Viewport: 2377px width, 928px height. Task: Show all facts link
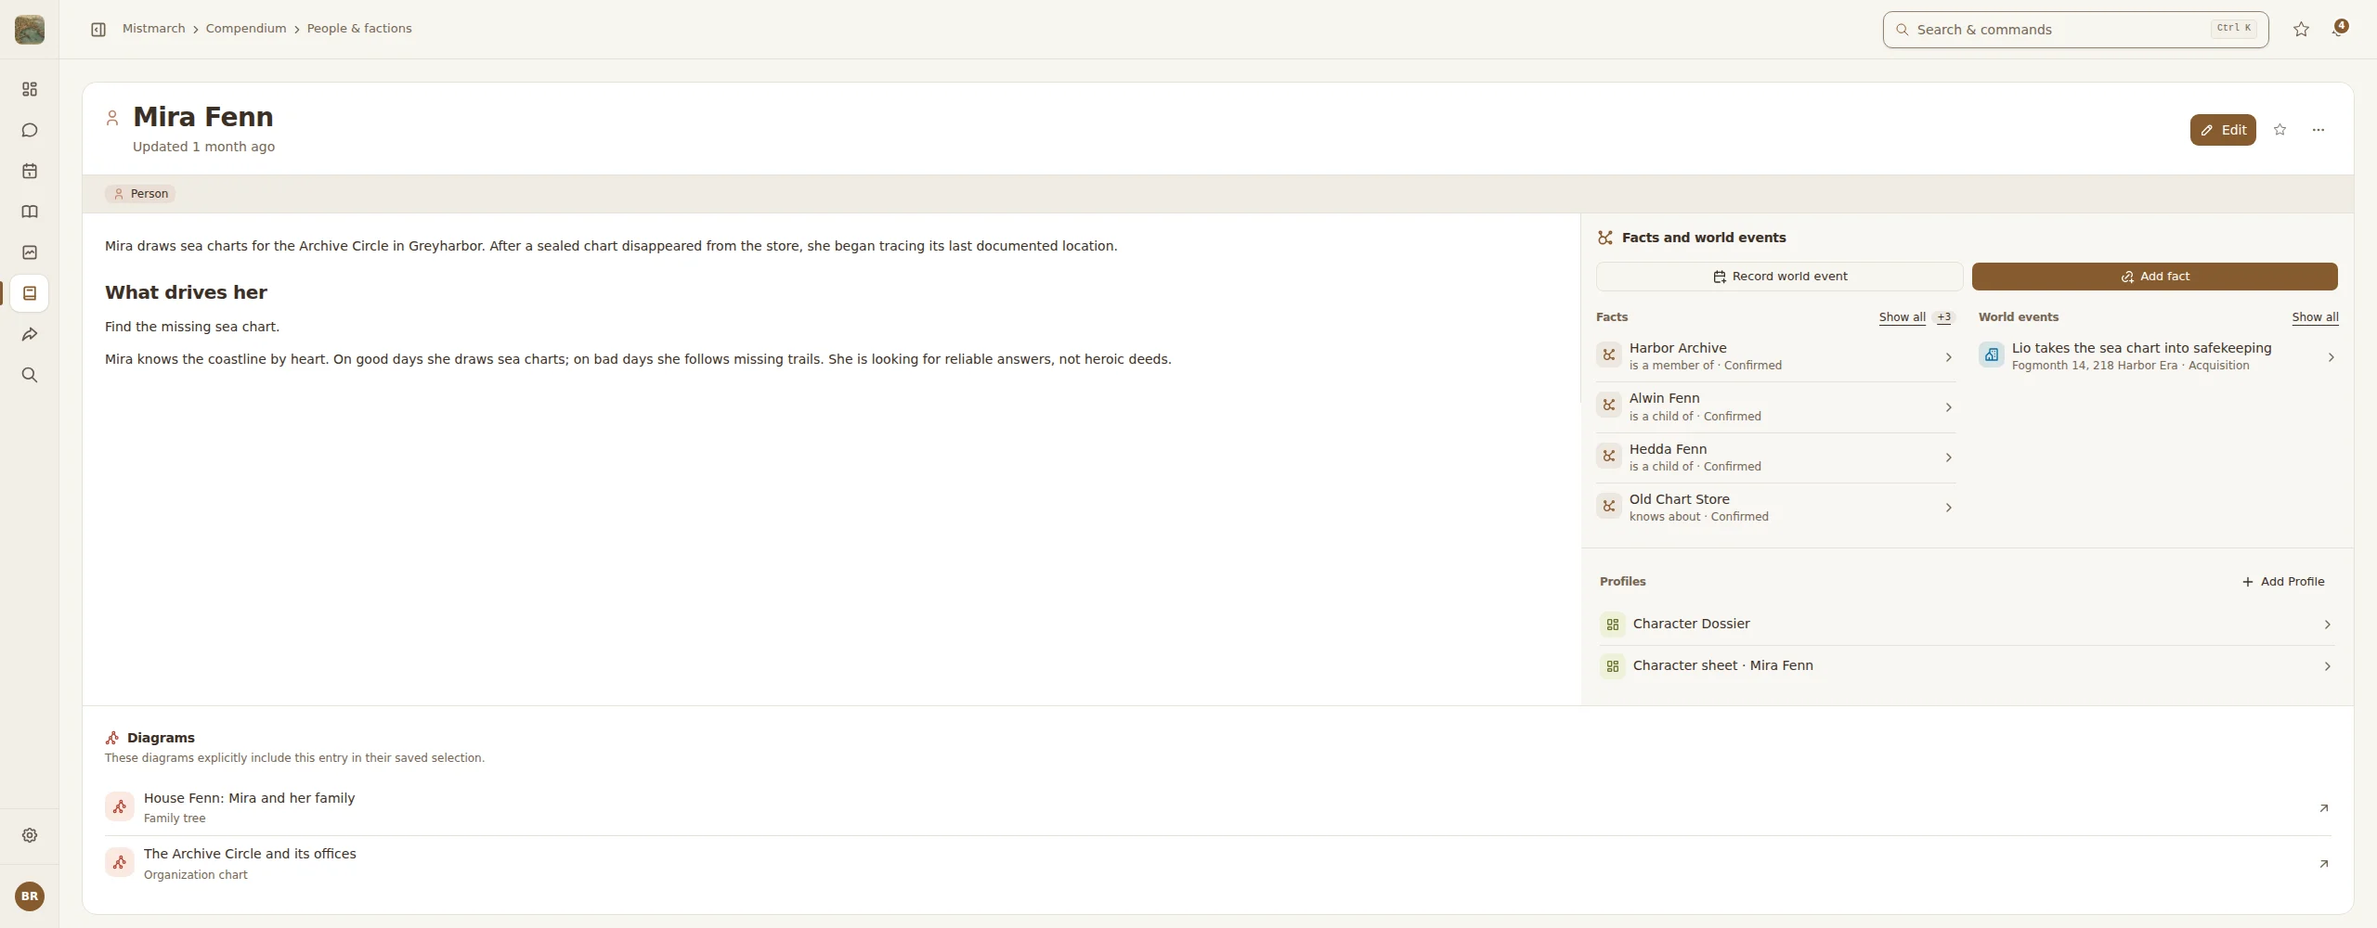(x=1902, y=317)
